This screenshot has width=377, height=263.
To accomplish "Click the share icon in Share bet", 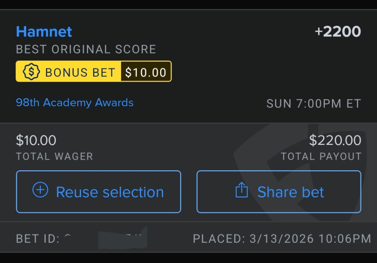I will [x=242, y=191].
